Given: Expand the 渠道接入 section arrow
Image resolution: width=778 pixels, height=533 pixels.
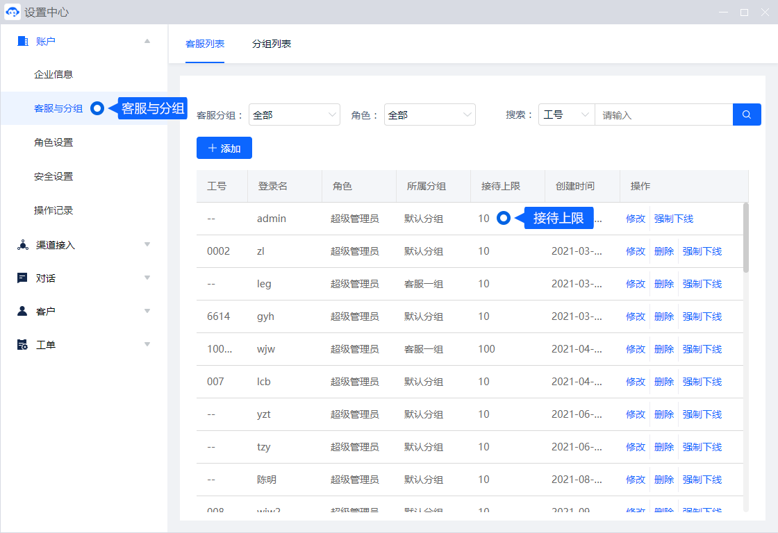Looking at the screenshot, I should 147,244.
